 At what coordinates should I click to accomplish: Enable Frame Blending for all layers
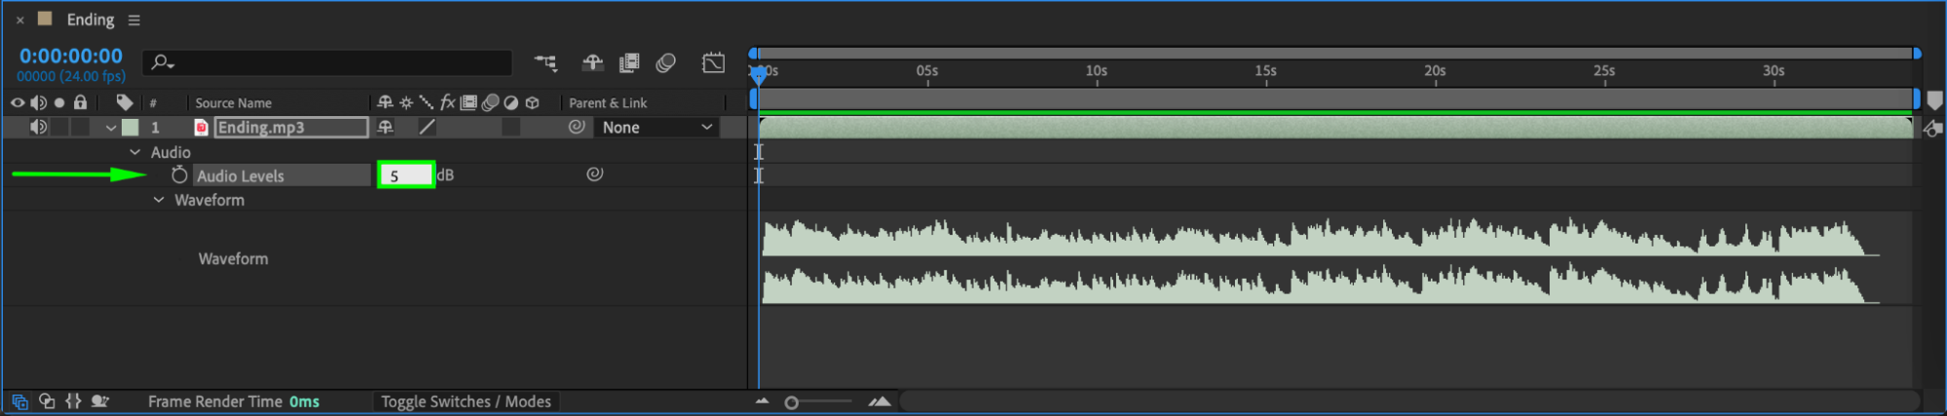pyautogui.click(x=629, y=63)
